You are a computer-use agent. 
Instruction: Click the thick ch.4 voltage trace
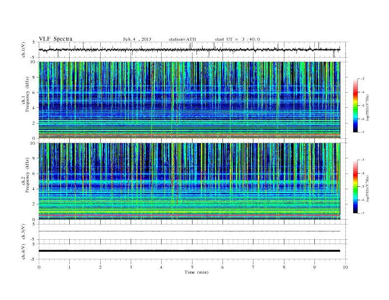pos(189,251)
